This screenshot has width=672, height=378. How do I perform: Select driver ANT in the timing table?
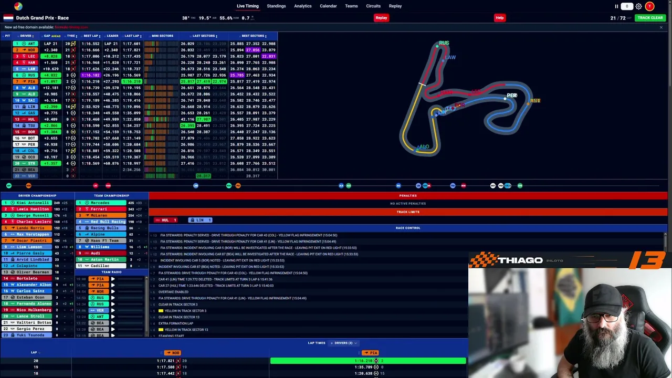coord(26,44)
